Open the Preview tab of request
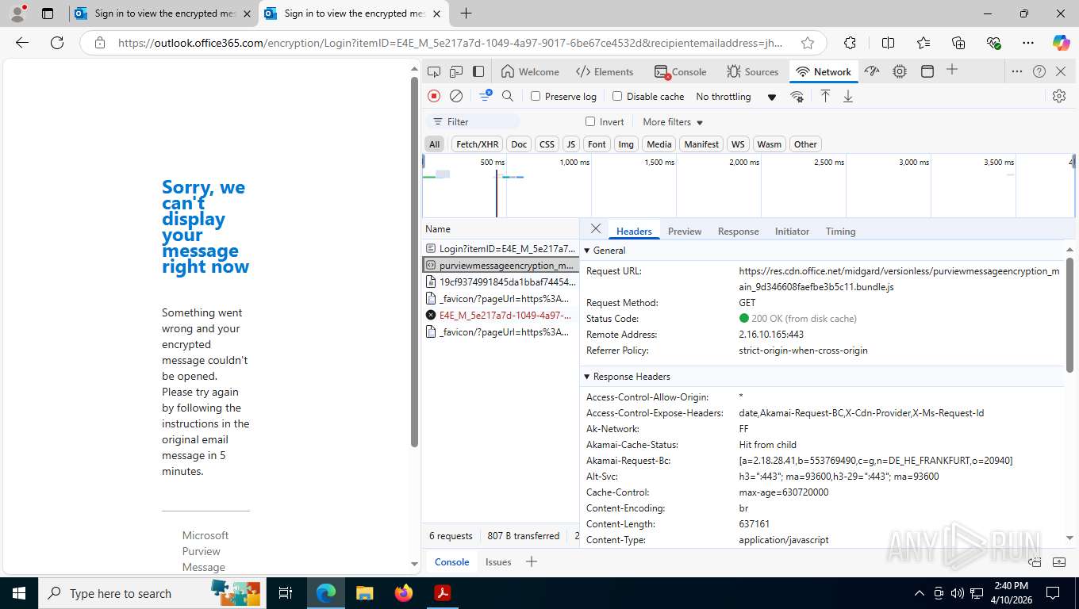This screenshot has width=1079, height=609. 685,232
